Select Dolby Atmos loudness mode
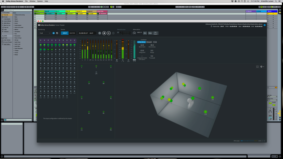Viewport: 283px width, 159px height. [141, 42]
